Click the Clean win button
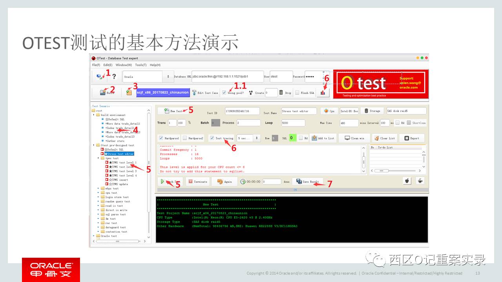This screenshot has height=282, width=502. pyautogui.click(x=354, y=138)
